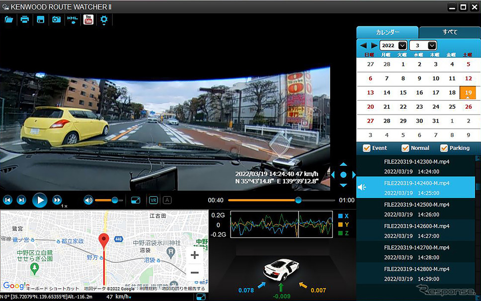The image size is (481, 301).
Task: Upload the video via the YouTube icon
Action: tap(88, 20)
